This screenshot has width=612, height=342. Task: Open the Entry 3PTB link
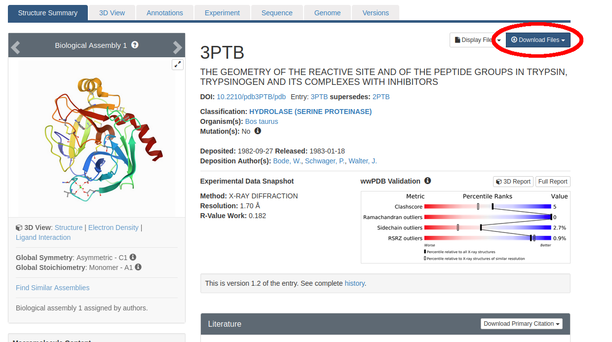(319, 97)
